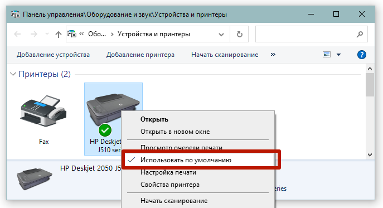This screenshot has height=208, width=383.
Task: Click 'Начать сканирование' in the toolbar
Action: [x=225, y=55]
